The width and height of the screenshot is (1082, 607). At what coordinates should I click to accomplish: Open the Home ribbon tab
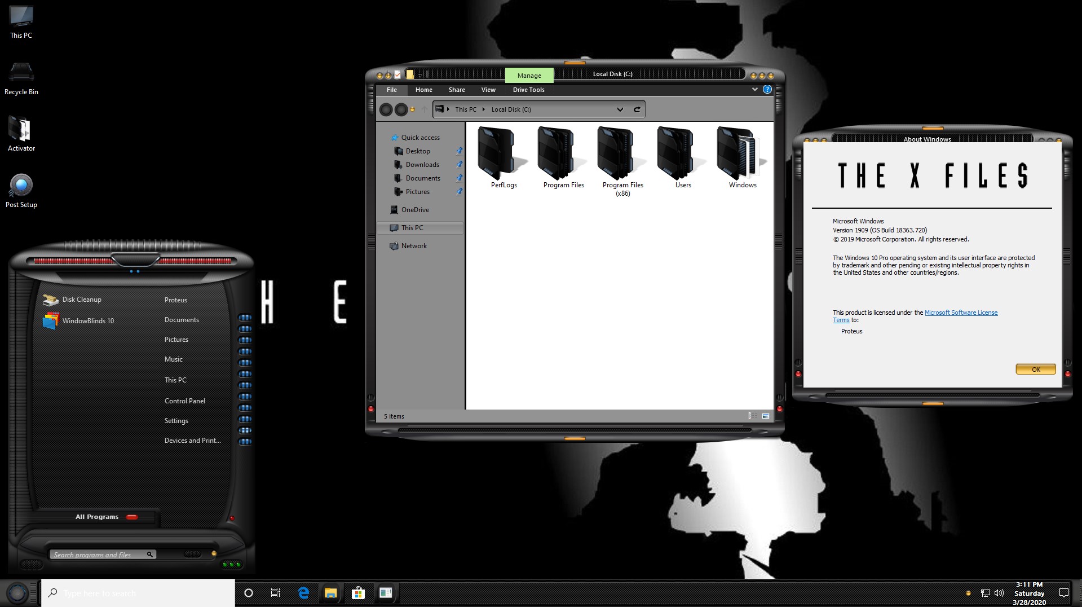[424, 90]
